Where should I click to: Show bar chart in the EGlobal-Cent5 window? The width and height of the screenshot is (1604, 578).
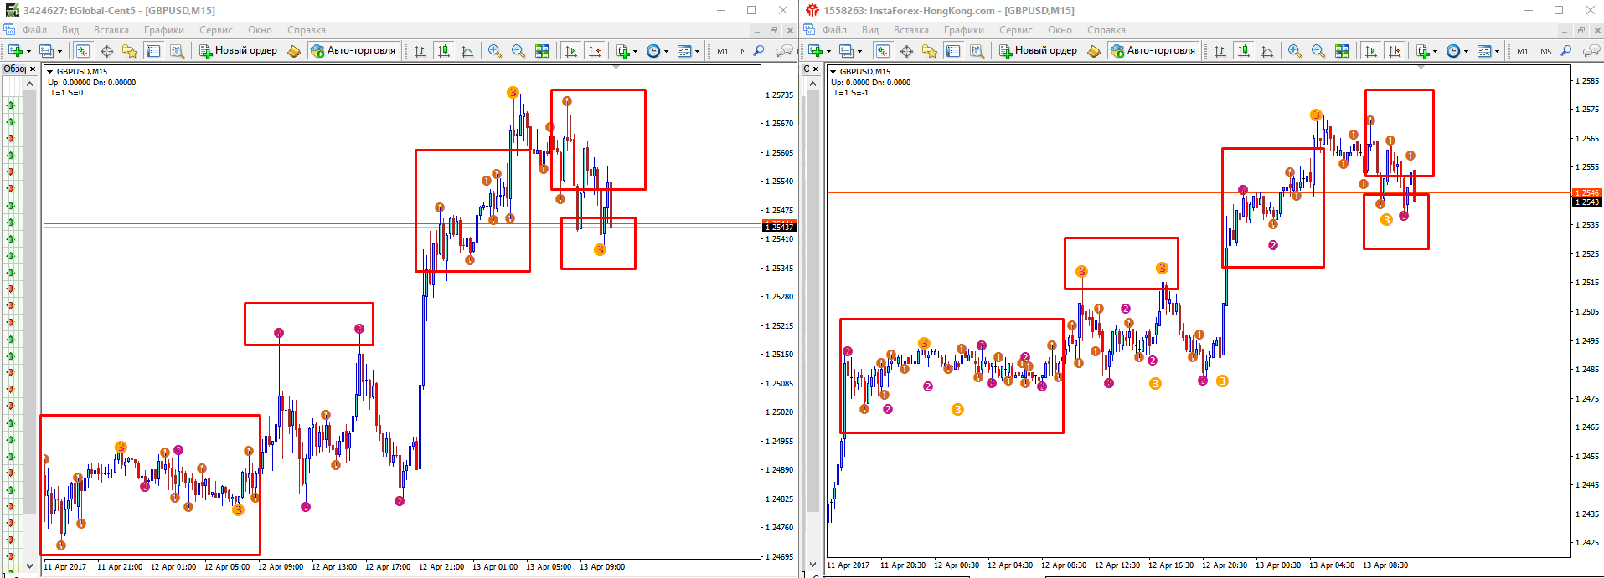420,51
